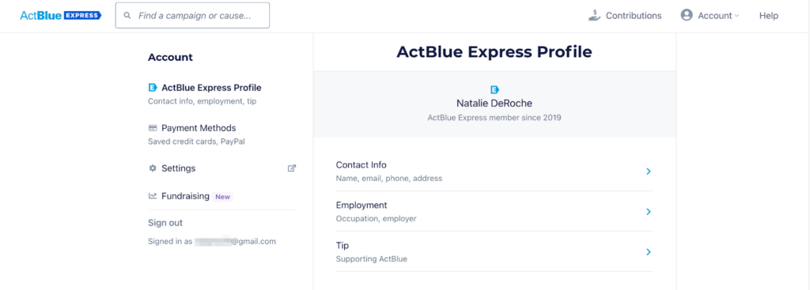Open the Help menu item
Viewport: 810px width, 290px height.
pyautogui.click(x=768, y=16)
